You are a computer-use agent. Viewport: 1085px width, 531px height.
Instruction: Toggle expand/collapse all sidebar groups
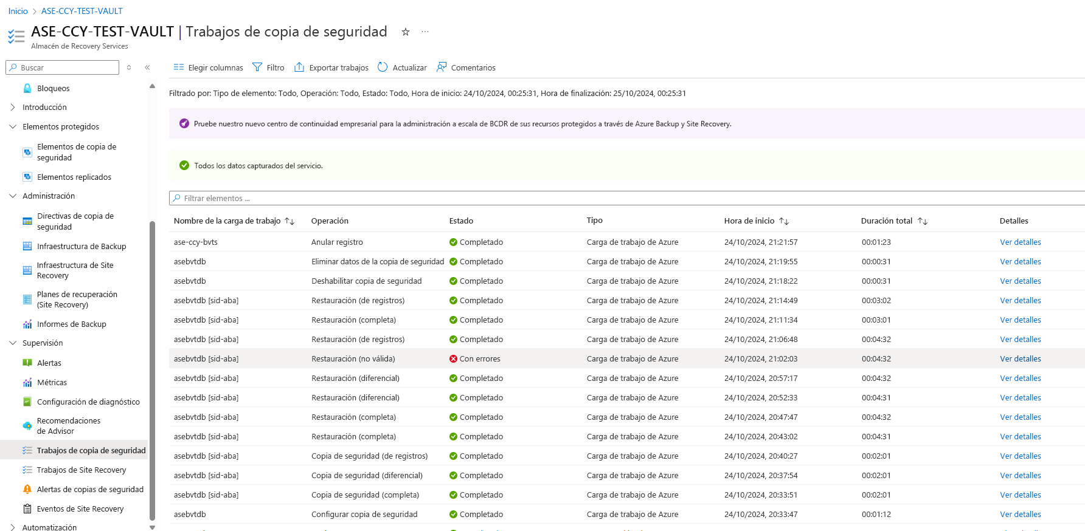[129, 67]
